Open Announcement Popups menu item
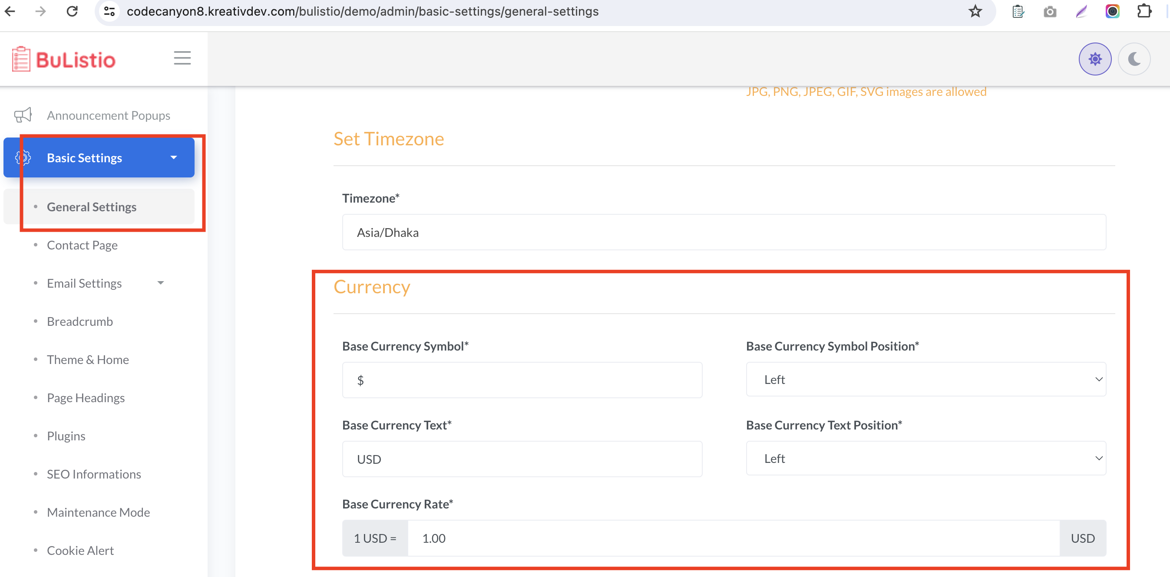This screenshot has width=1170, height=577. [108, 116]
